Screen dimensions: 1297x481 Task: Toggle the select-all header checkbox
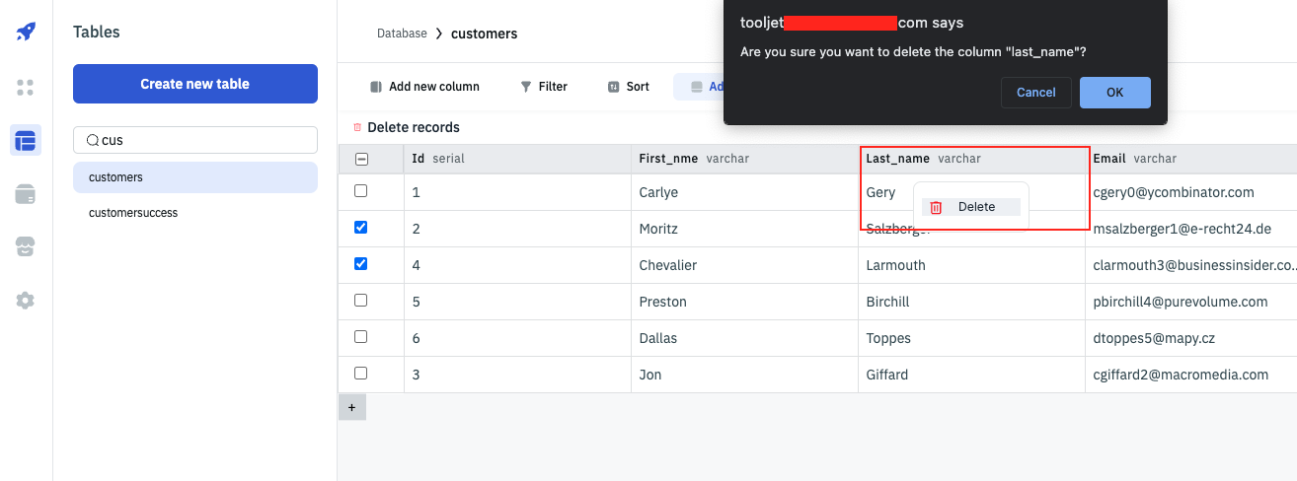(361, 159)
